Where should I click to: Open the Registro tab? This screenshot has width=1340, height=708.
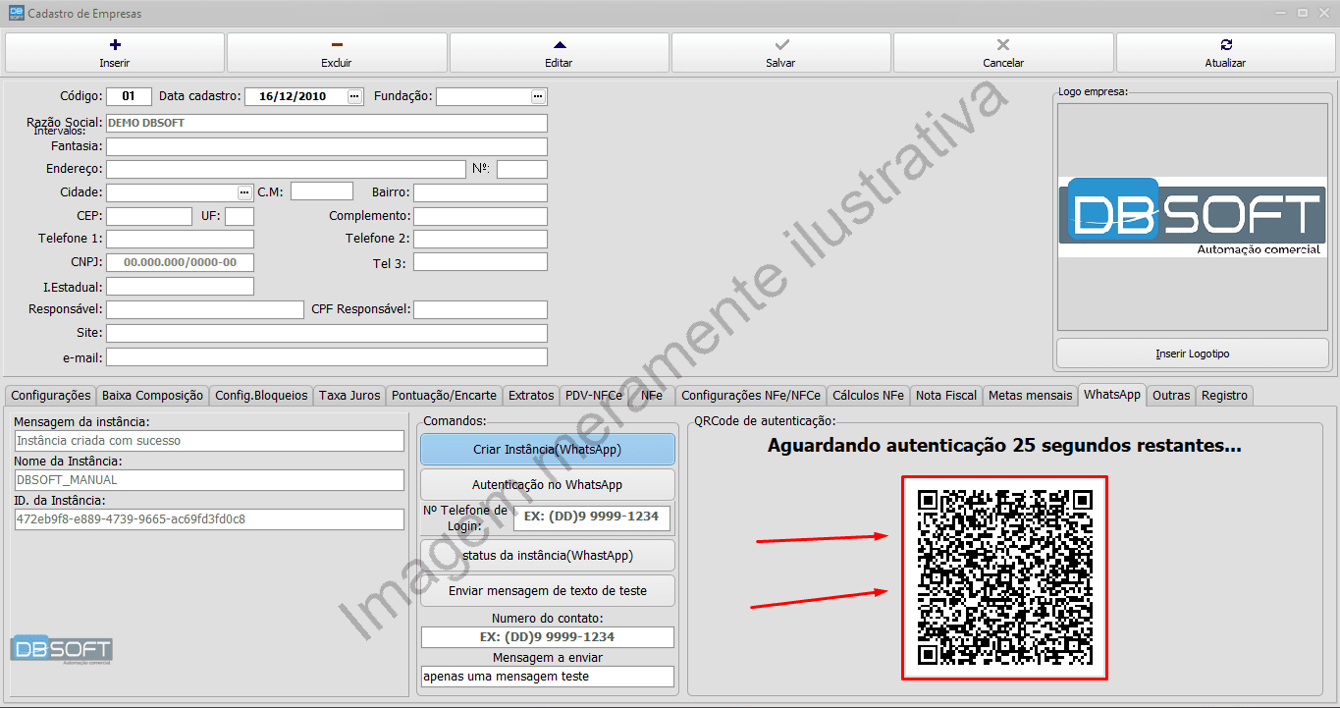pos(1223,395)
